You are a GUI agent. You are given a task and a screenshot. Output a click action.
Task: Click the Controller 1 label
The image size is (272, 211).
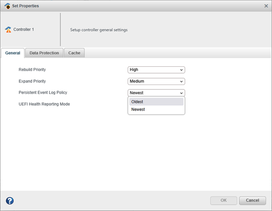(x=24, y=30)
